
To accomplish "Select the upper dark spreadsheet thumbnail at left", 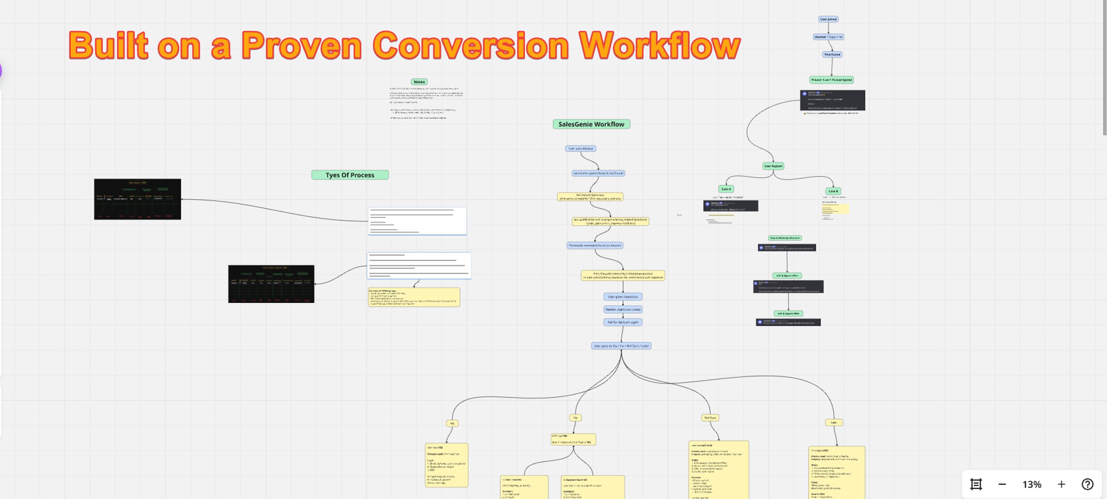I will click(138, 199).
